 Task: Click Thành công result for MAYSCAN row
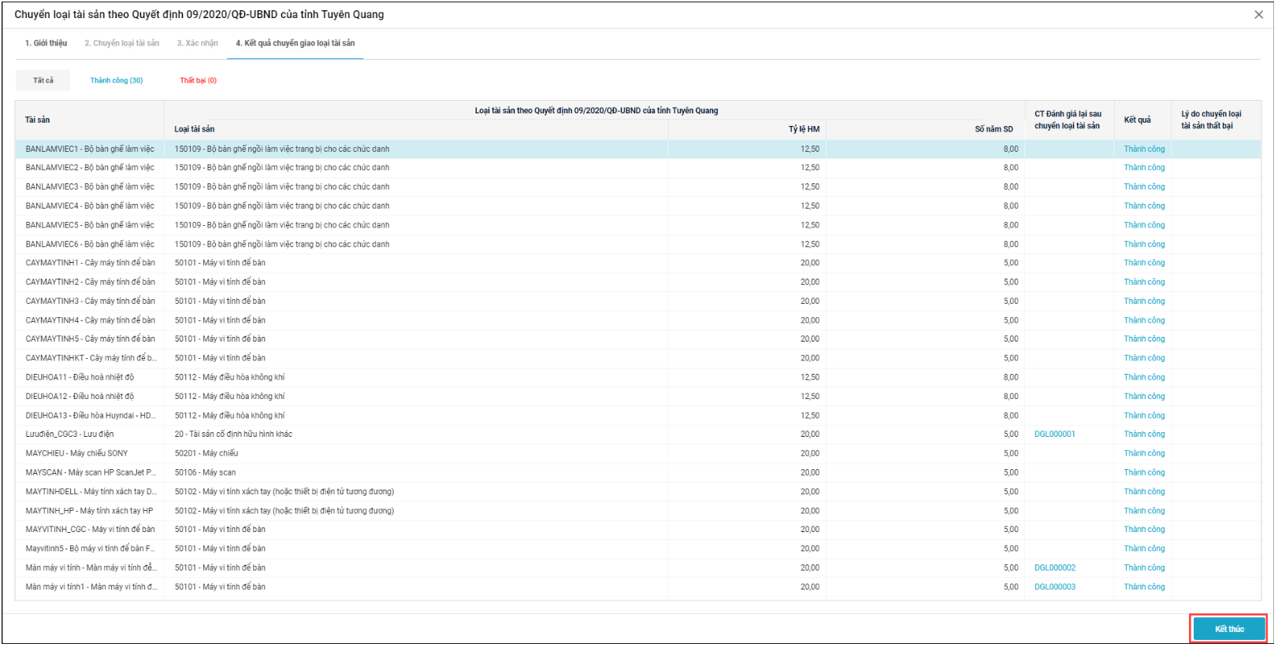click(x=1144, y=472)
